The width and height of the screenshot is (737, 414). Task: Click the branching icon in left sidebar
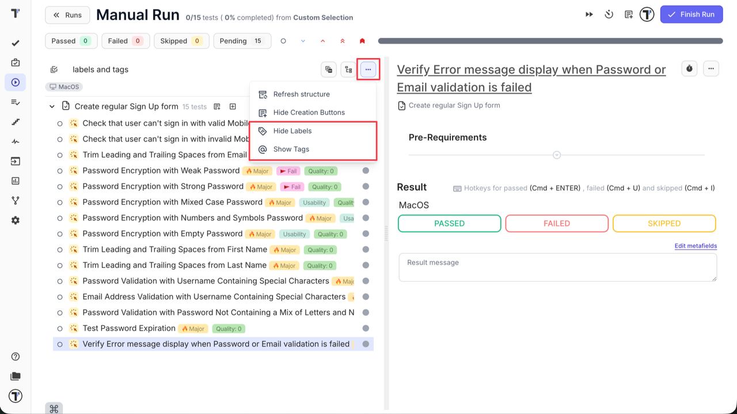[15, 200]
